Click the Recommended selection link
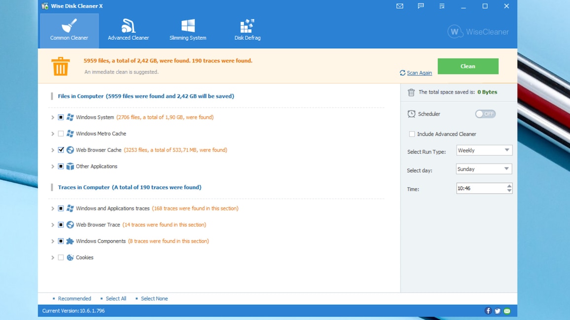The image size is (570, 320). pos(74,299)
